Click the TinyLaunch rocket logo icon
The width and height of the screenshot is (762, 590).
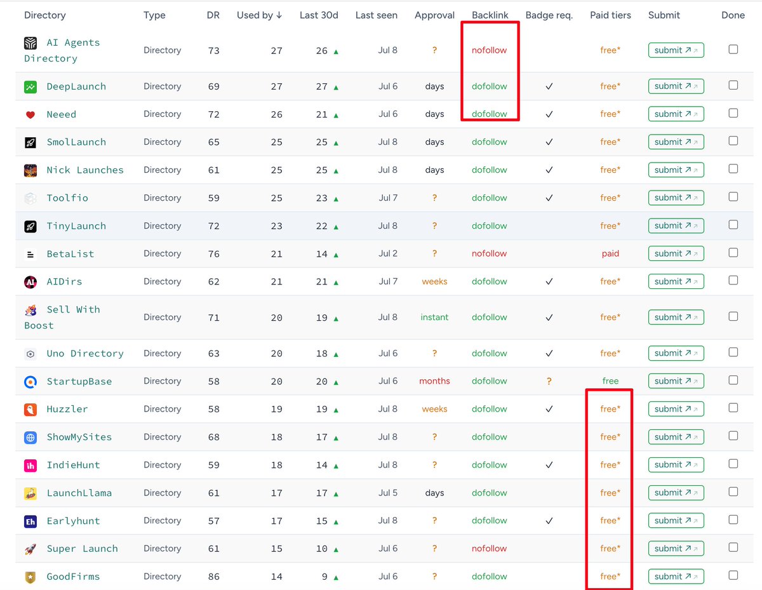click(x=30, y=226)
